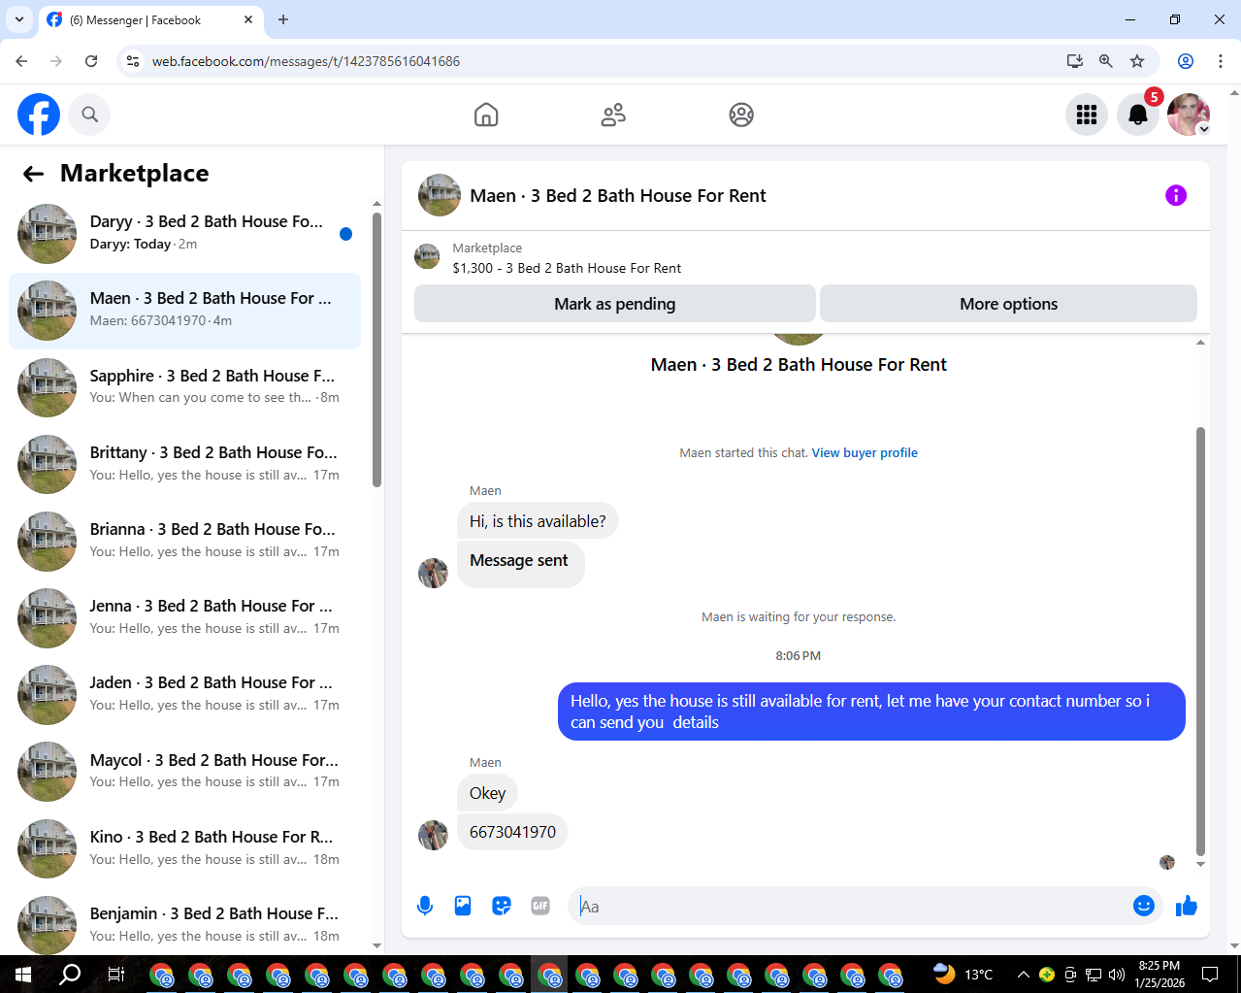Image resolution: width=1241 pixels, height=993 pixels.
Task: Bookmark this page with star icon
Action: click(1137, 61)
